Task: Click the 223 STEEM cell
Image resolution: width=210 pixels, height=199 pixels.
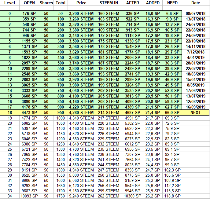Action: tap(108, 129)
